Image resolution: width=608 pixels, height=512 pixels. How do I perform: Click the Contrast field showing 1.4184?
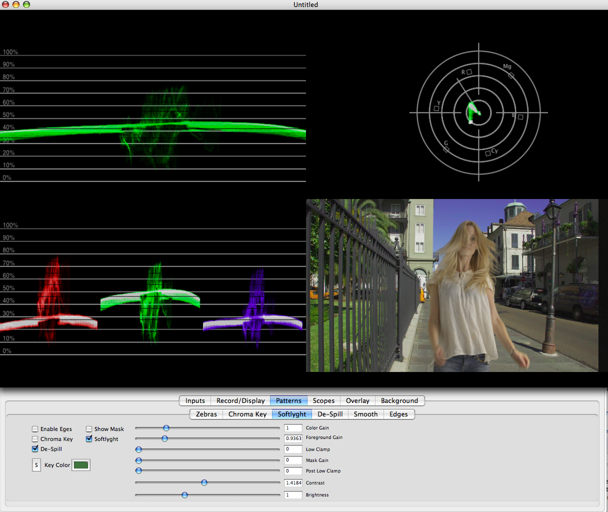click(293, 483)
